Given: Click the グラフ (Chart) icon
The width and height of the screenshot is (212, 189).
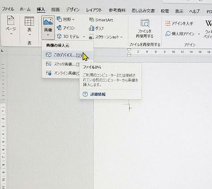Looking at the screenshot, I should 96,28.
